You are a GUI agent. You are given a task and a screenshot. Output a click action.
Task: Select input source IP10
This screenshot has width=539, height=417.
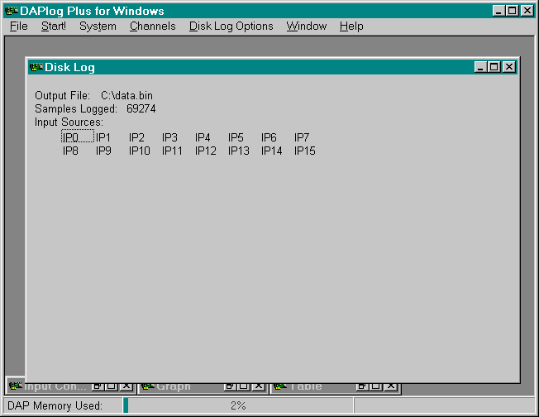coord(139,151)
